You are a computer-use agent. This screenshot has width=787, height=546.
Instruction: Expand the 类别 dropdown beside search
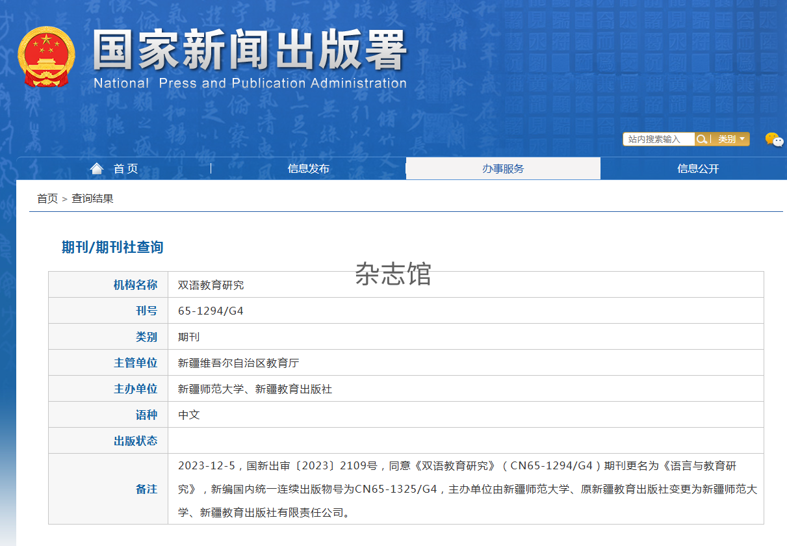point(731,139)
